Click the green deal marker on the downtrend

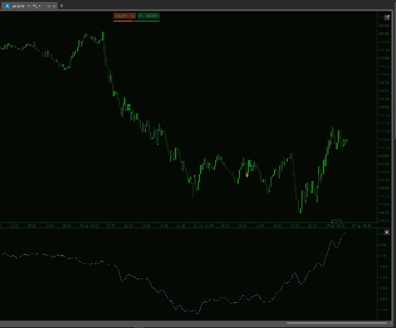pyautogui.click(x=129, y=108)
